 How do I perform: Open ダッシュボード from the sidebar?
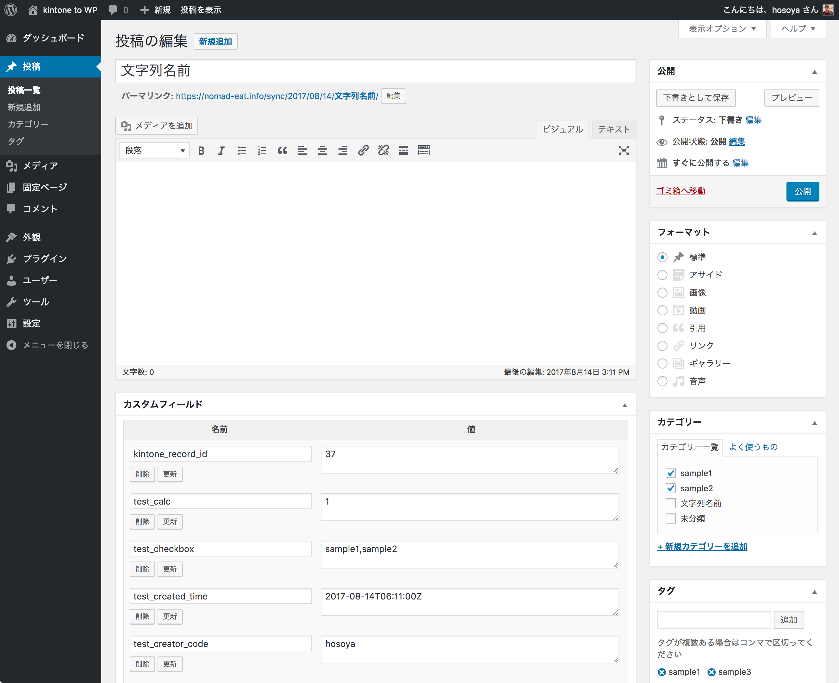(x=50, y=38)
